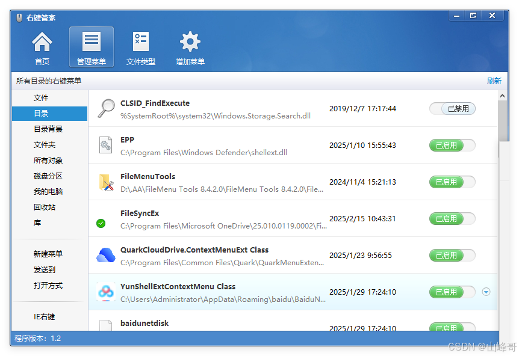Click the EPP document gear icon
This screenshot has height=356, width=519.
(x=105, y=145)
